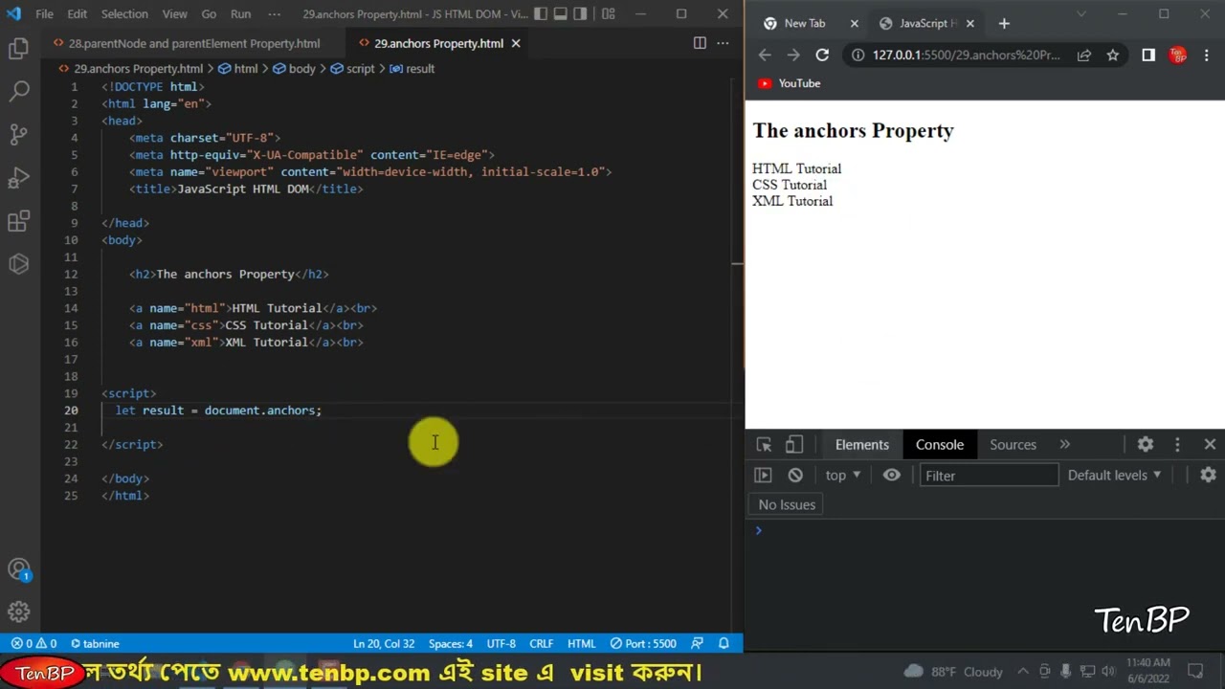Clear the console icon
Viewport: 1225px width, 689px height.
pos(795,475)
